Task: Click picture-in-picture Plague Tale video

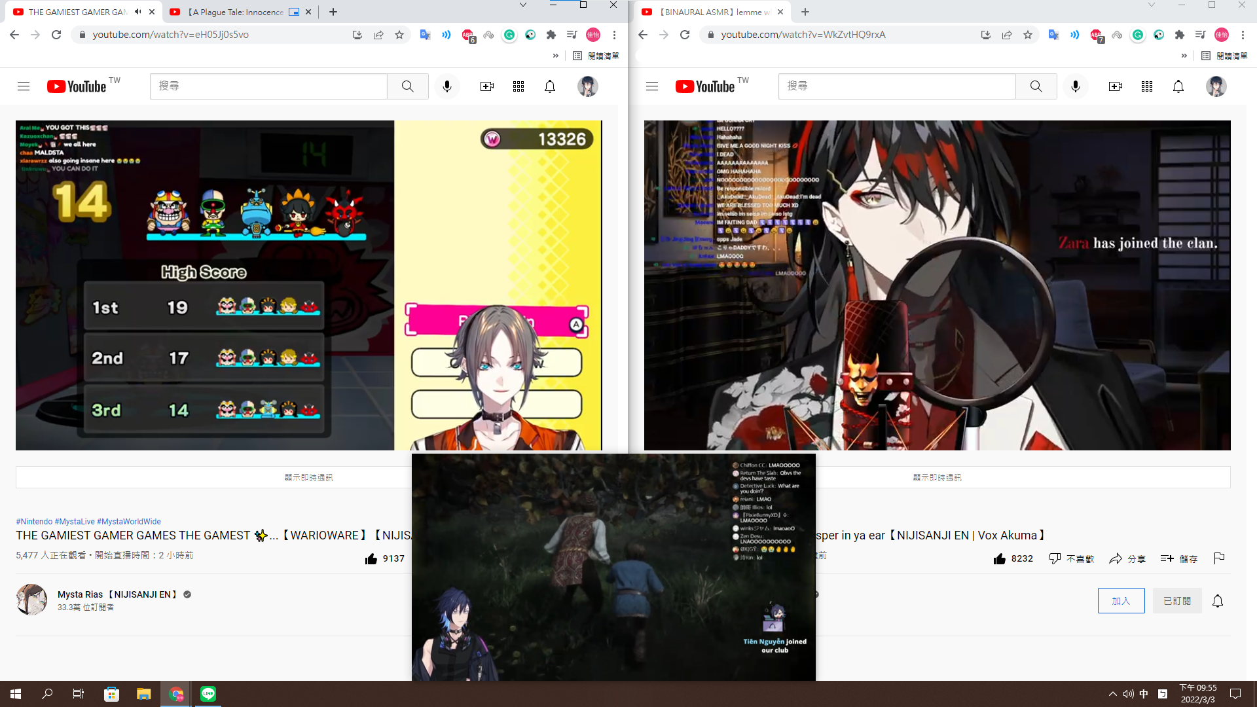Action: 613,567
